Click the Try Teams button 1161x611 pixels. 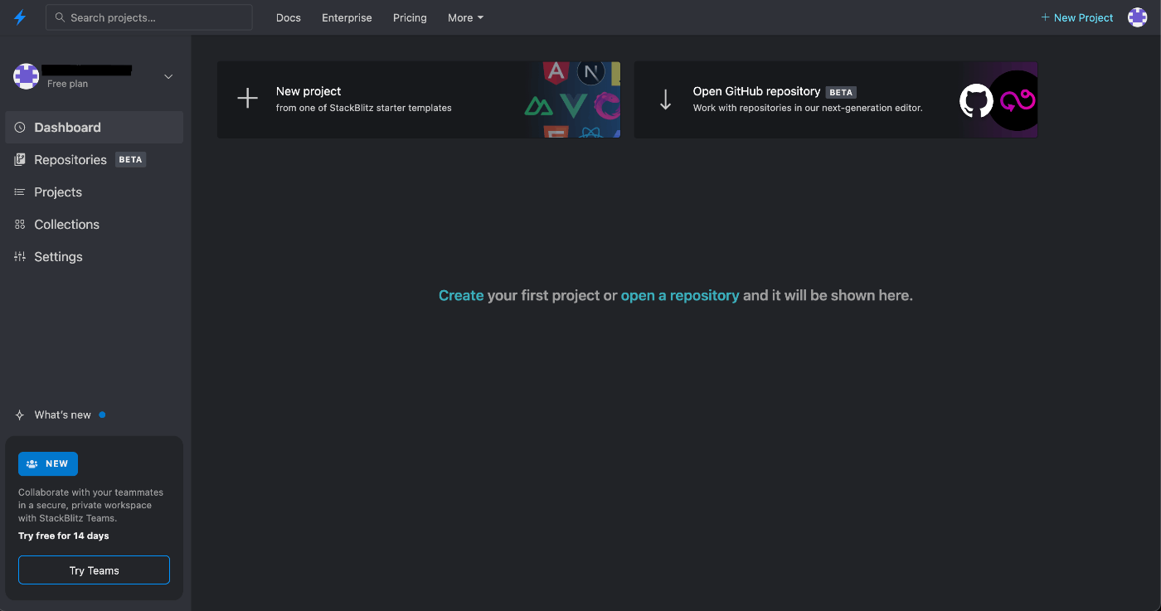(x=94, y=570)
